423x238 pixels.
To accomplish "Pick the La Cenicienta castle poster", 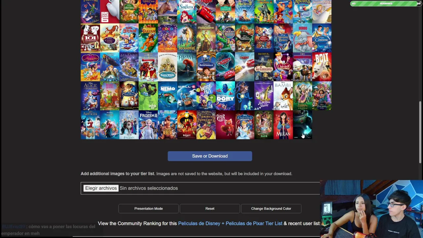I will 264,67.
